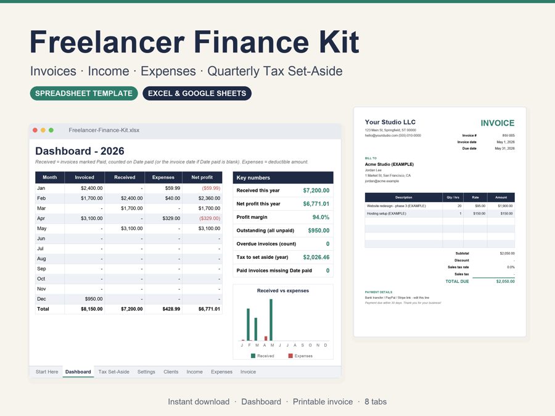Click Hosting setup (EXAMPLE) line item
The image size is (555, 416).
click(386, 214)
